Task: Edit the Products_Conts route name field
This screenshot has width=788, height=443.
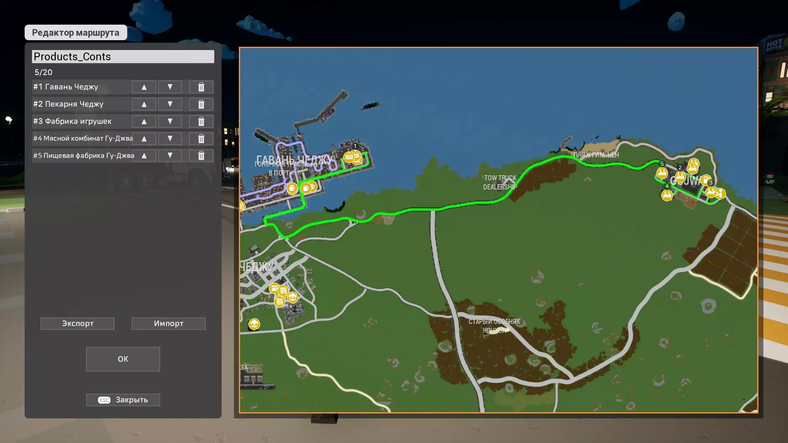Action: pos(123,57)
